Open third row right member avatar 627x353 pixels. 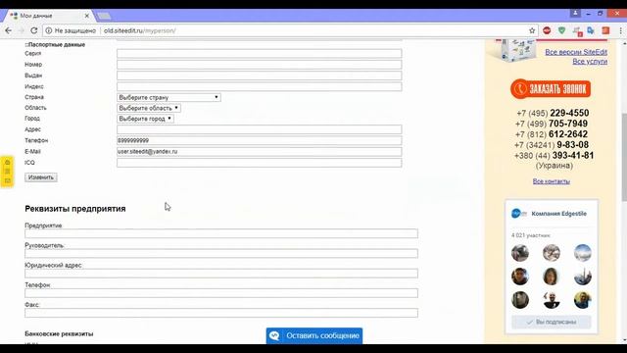582,300
